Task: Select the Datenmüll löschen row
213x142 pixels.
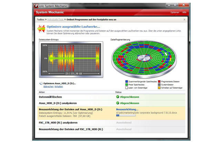Action: (x=111, y=97)
